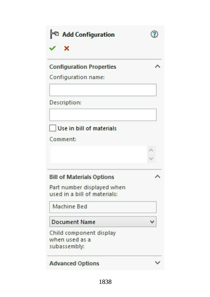Click the Bill of Materials Options heading
210x297 pixels.
82,177
